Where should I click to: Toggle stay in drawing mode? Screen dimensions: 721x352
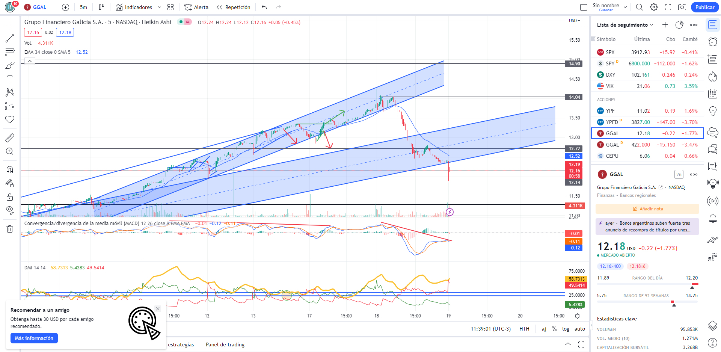[x=10, y=183]
